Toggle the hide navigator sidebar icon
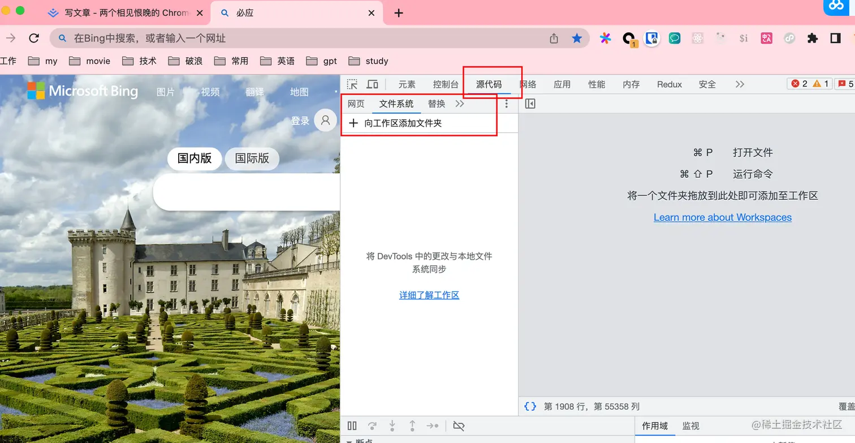855x443 pixels. 530,104
